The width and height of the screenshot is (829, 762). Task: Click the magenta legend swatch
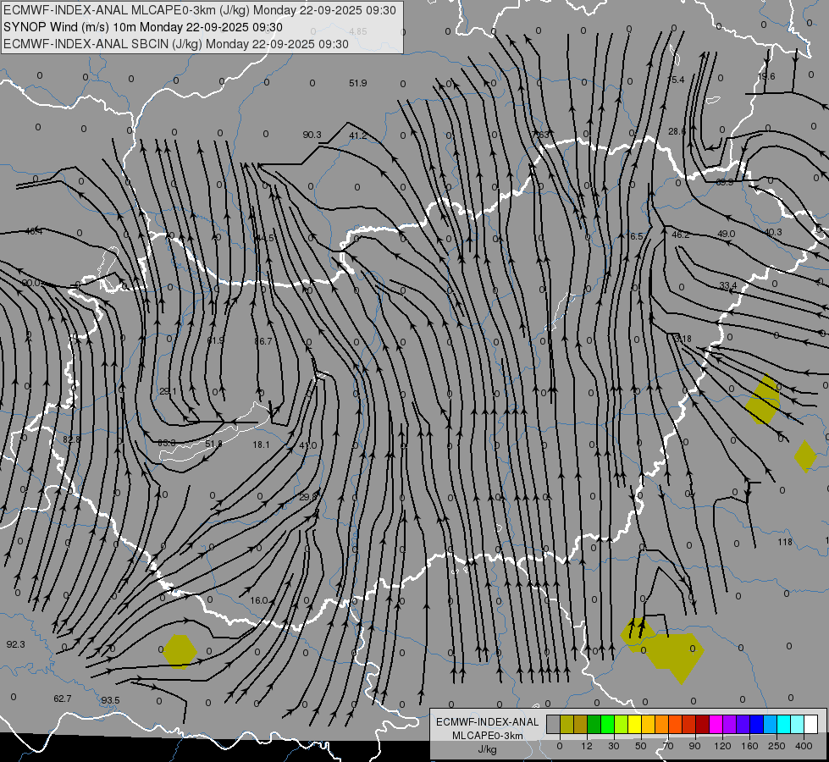(716, 724)
